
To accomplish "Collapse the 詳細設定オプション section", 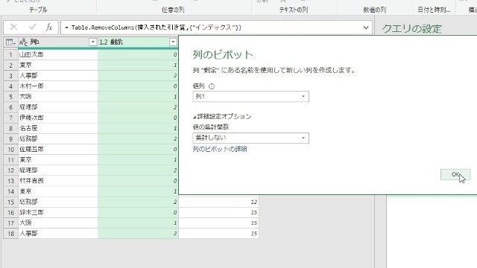I will [x=222, y=117].
